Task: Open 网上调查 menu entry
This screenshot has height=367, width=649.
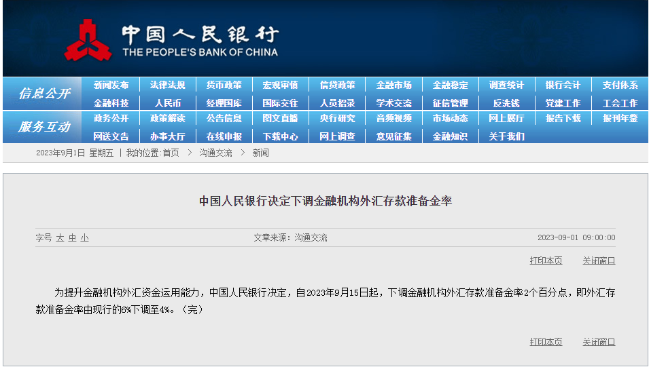Action: pos(337,137)
